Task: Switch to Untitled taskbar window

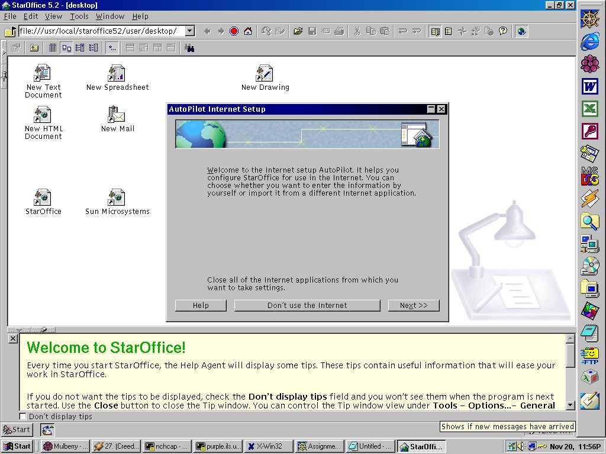Action: 371,446
